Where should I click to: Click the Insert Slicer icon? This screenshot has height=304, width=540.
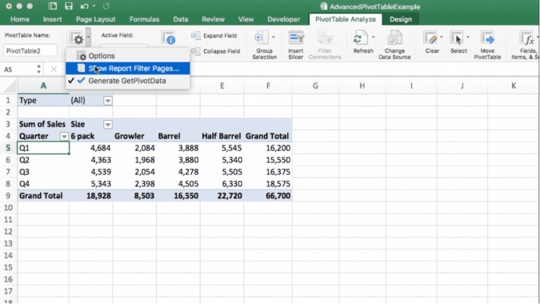pos(296,39)
